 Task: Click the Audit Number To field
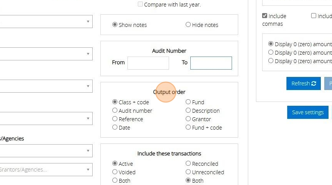[211, 63]
